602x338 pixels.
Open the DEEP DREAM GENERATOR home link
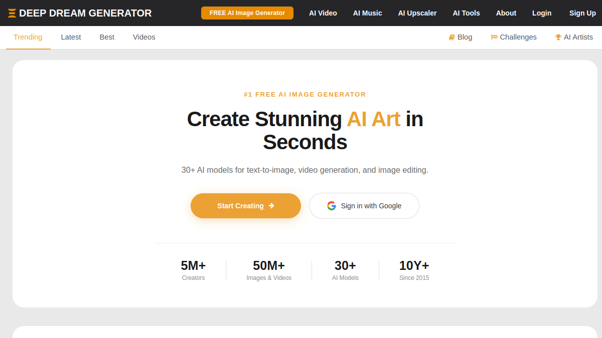click(x=80, y=13)
